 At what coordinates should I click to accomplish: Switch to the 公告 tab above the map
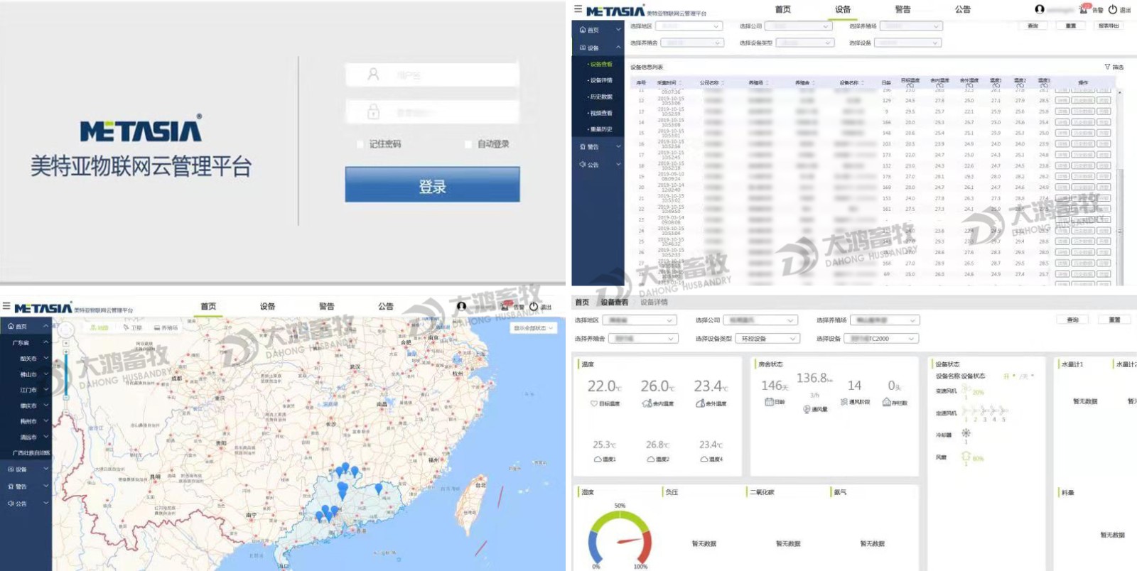click(386, 306)
